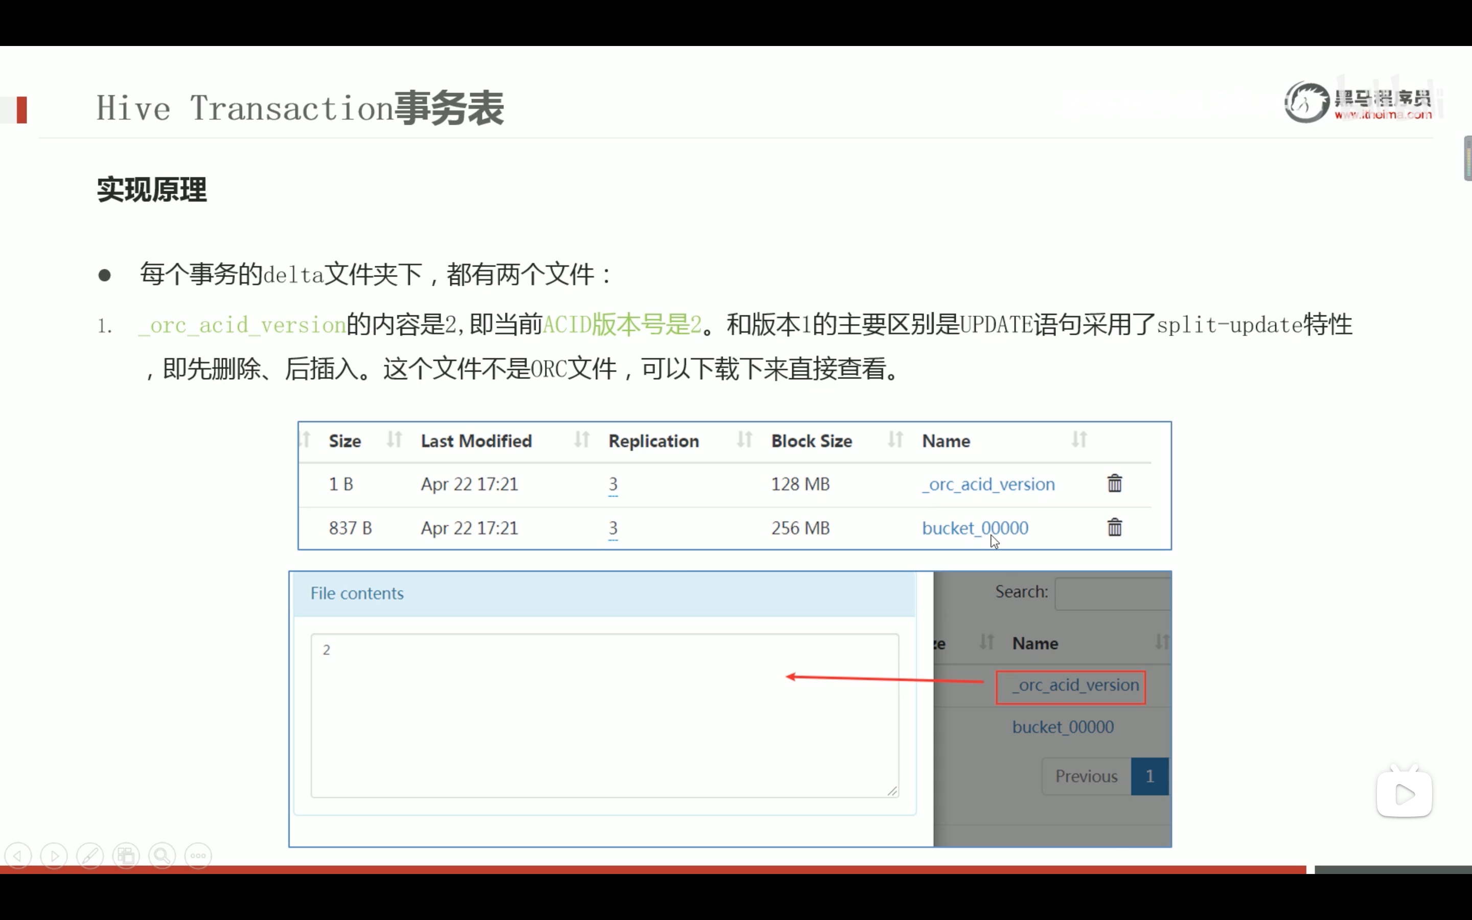Open more slideshow options (three dots)

pos(198,856)
